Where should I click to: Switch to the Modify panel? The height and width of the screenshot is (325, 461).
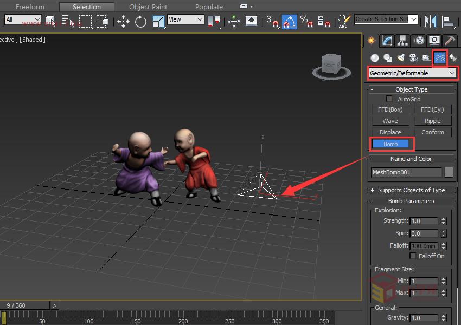click(386, 41)
